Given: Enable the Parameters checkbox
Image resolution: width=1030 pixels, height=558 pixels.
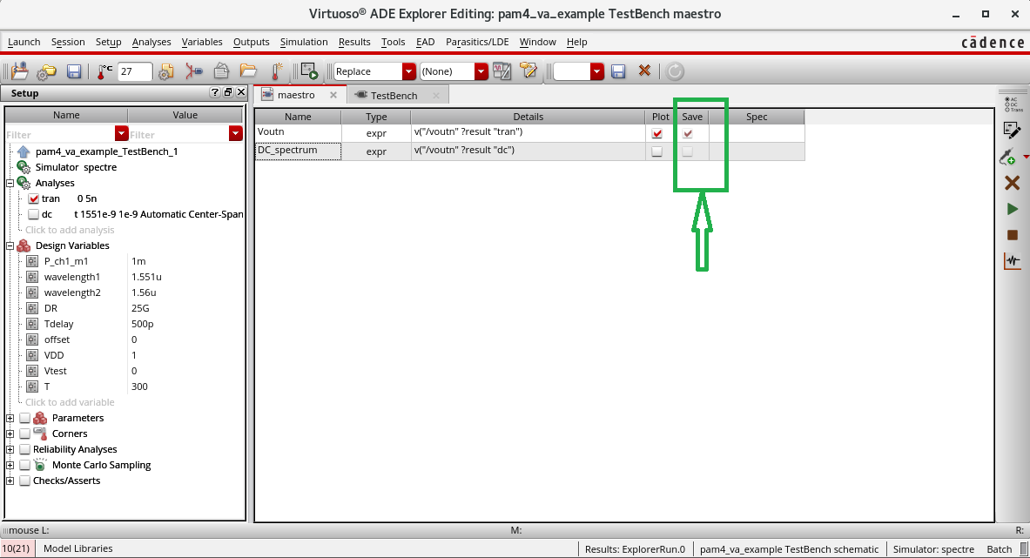Looking at the screenshot, I should 25,418.
